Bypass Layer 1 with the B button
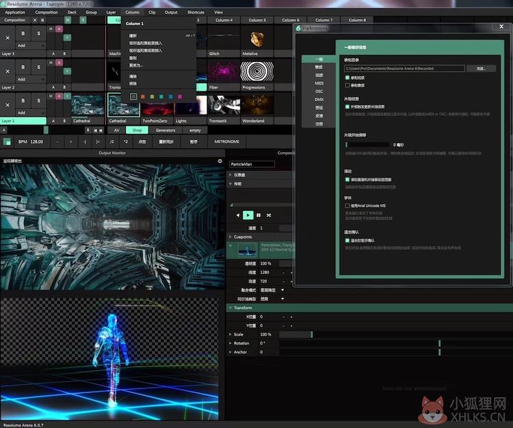Screen dimensions: 513x428 click(x=23, y=100)
